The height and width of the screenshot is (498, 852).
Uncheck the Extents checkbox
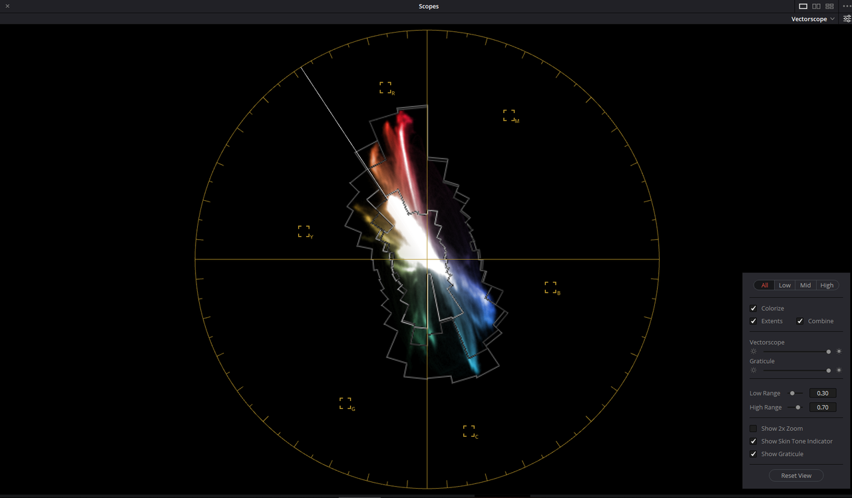point(753,321)
